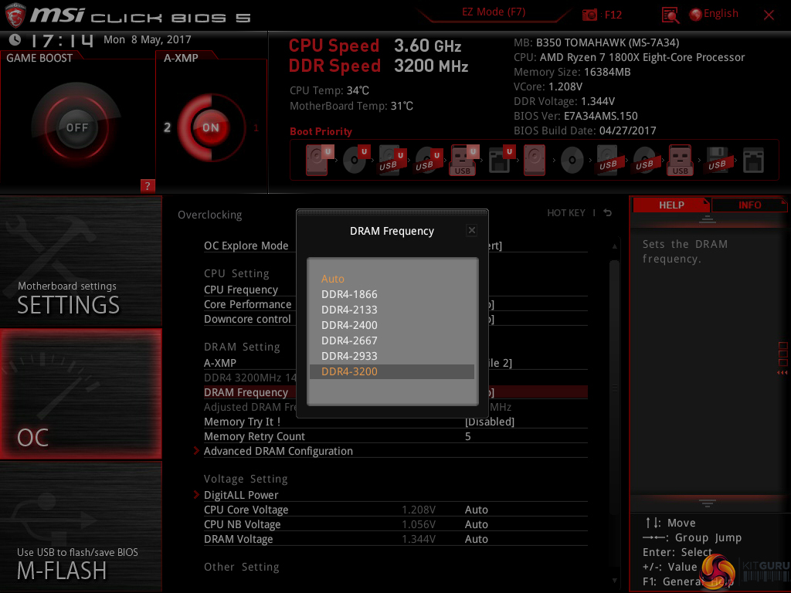791x593 pixels.
Task: Click the second highlighted USB key boot icon
Action: coord(680,160)
